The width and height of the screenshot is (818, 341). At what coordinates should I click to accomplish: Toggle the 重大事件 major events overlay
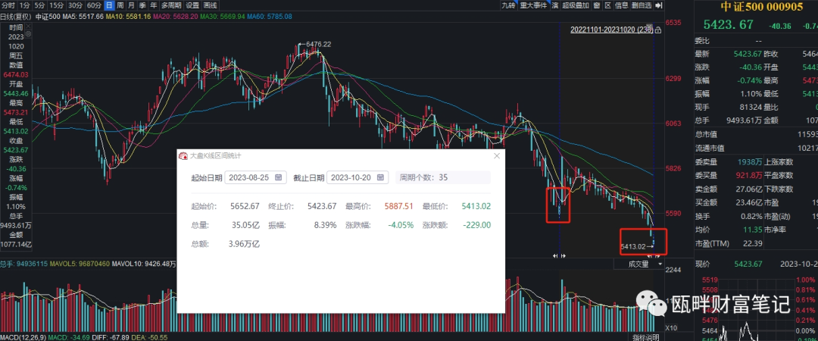tap(534, 5)
